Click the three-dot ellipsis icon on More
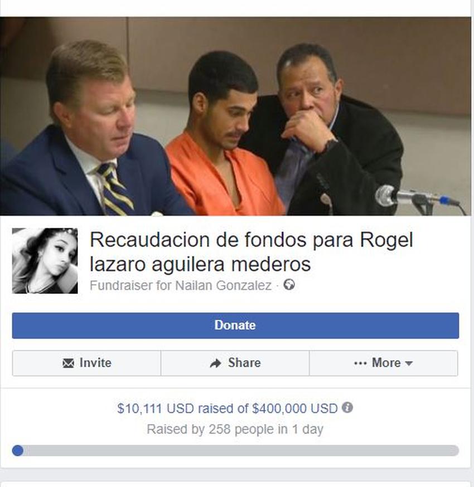Screen dimensions: 474x487 (x=360, y=363)
